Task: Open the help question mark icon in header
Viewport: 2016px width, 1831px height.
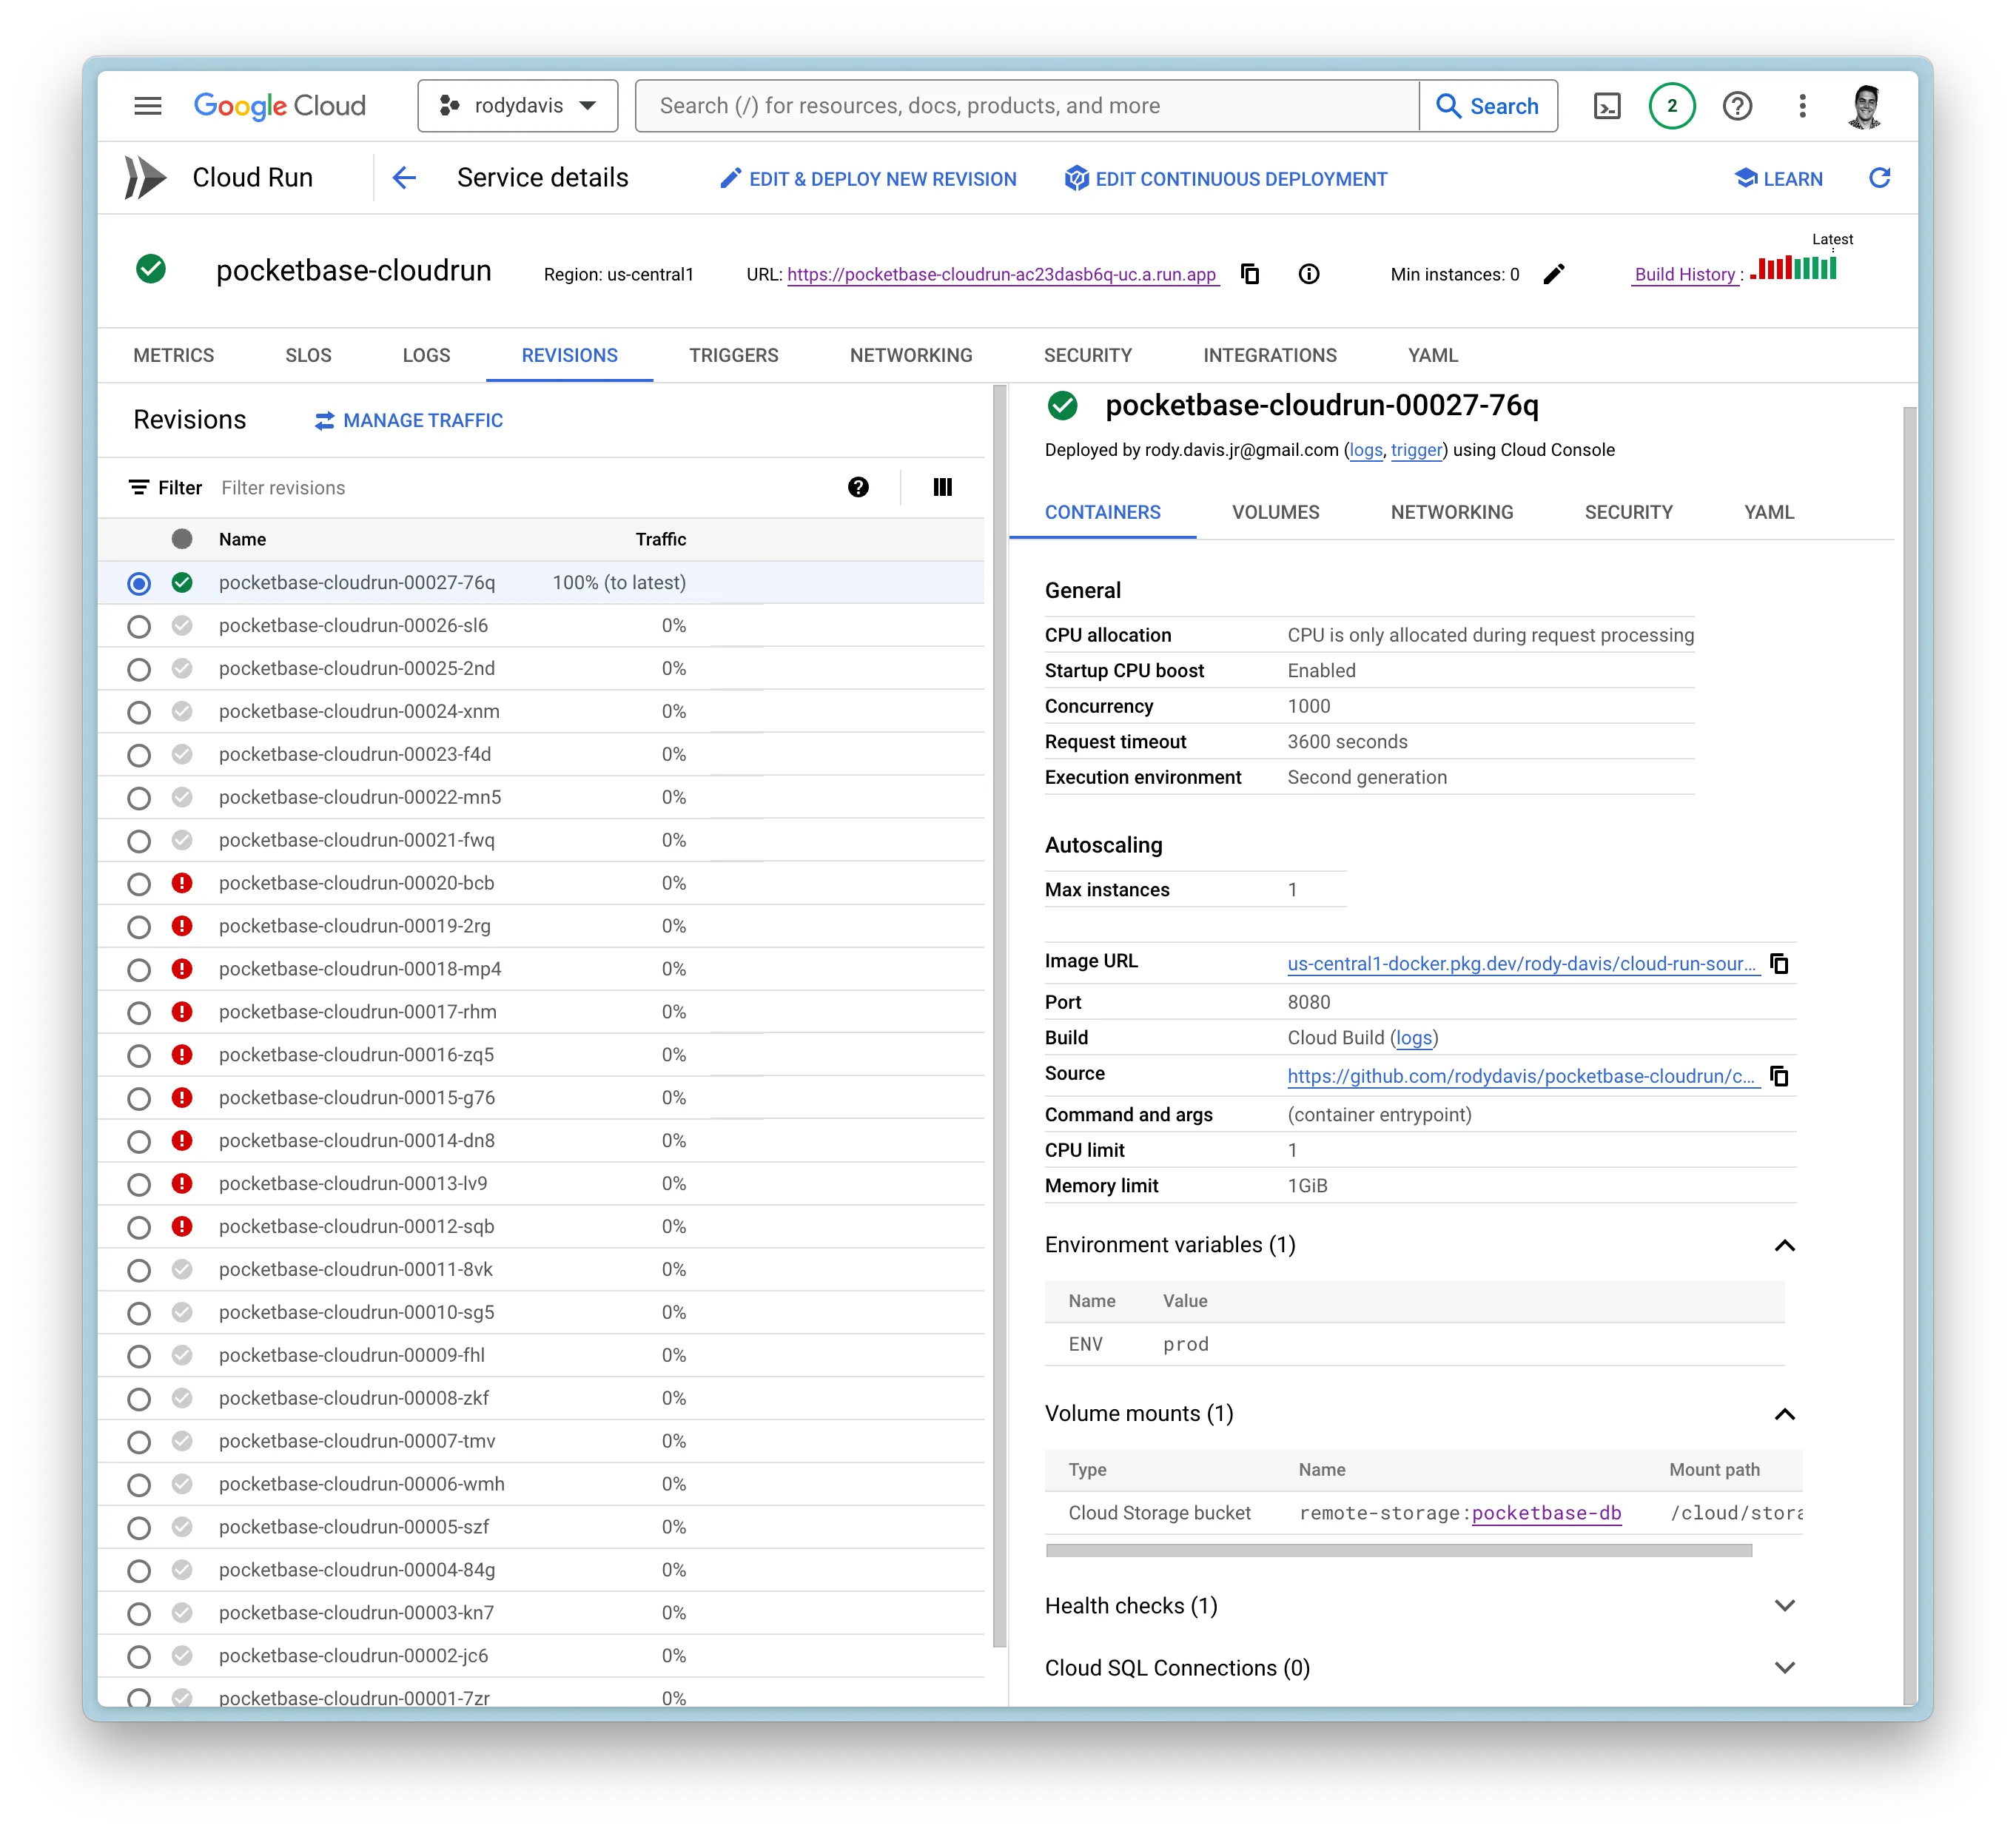Action: coord(1737,106)
